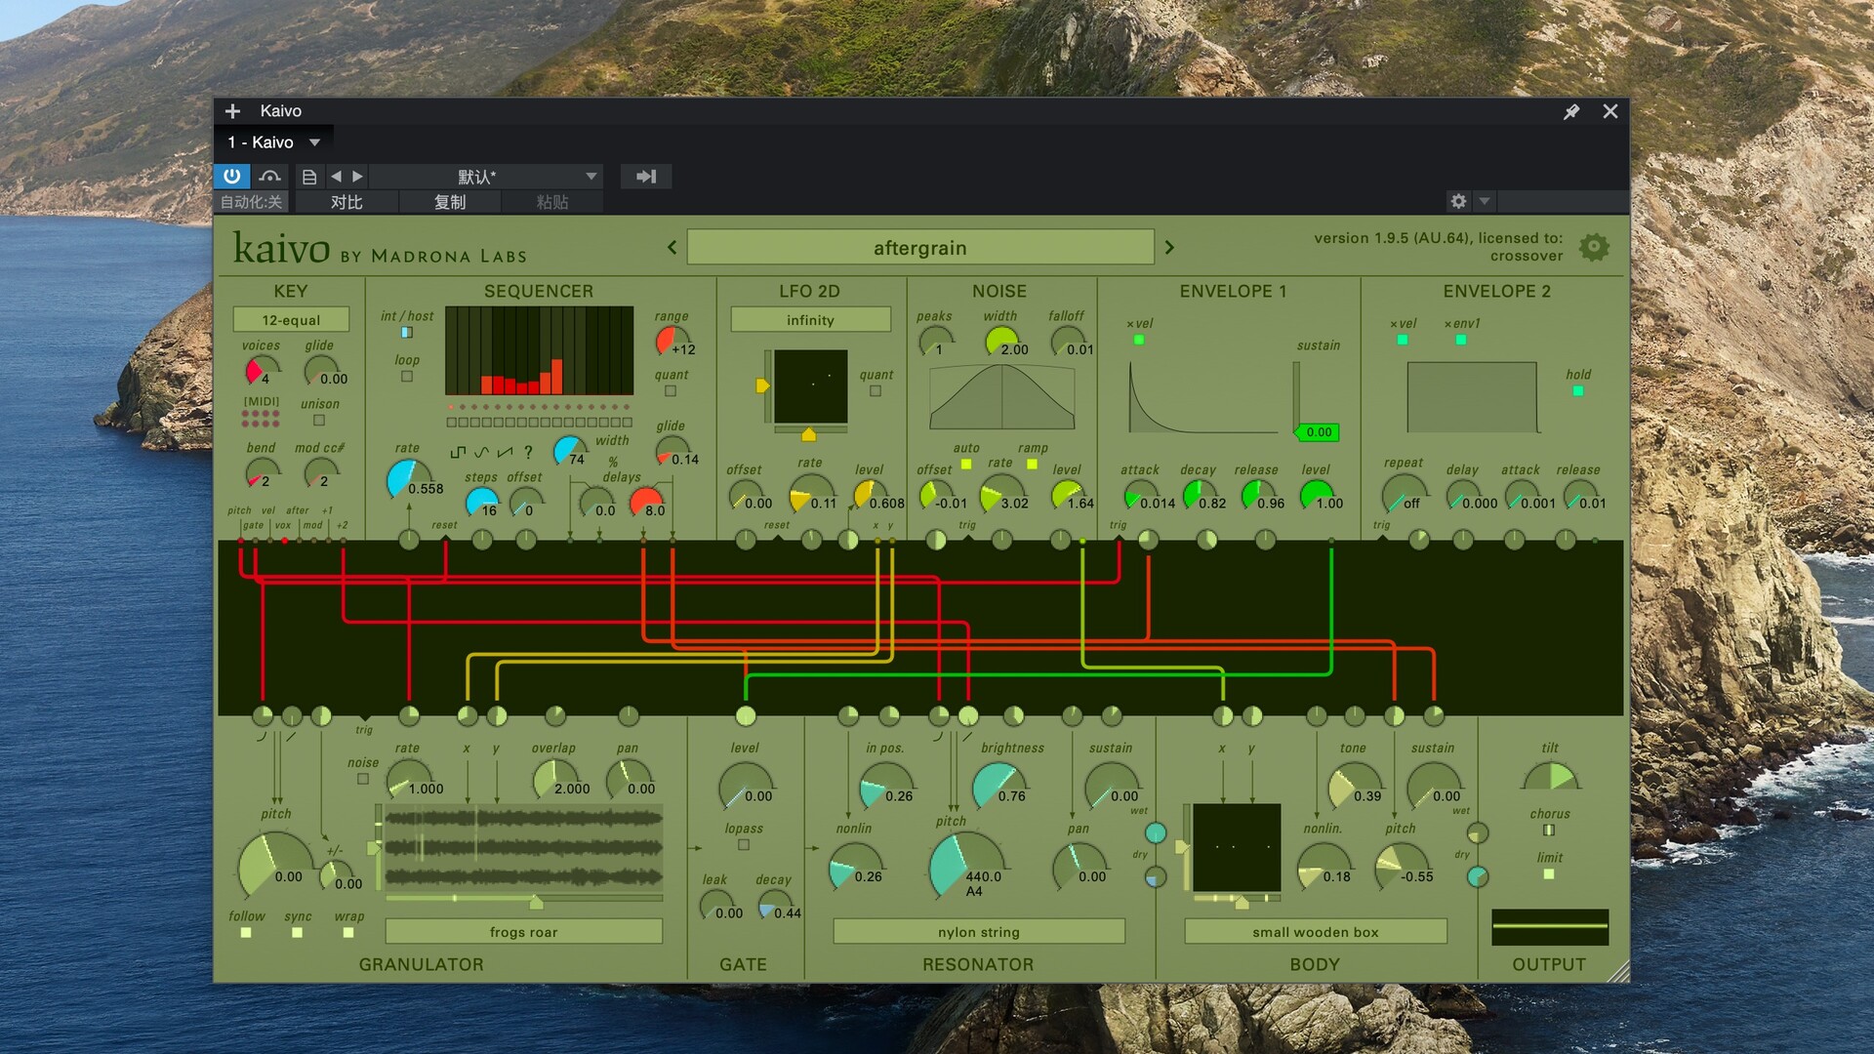Viewport: 1874px width, 1054px height.
Task: Go to previous Kaivo patch arrow
Action: (x=672, y=247)
